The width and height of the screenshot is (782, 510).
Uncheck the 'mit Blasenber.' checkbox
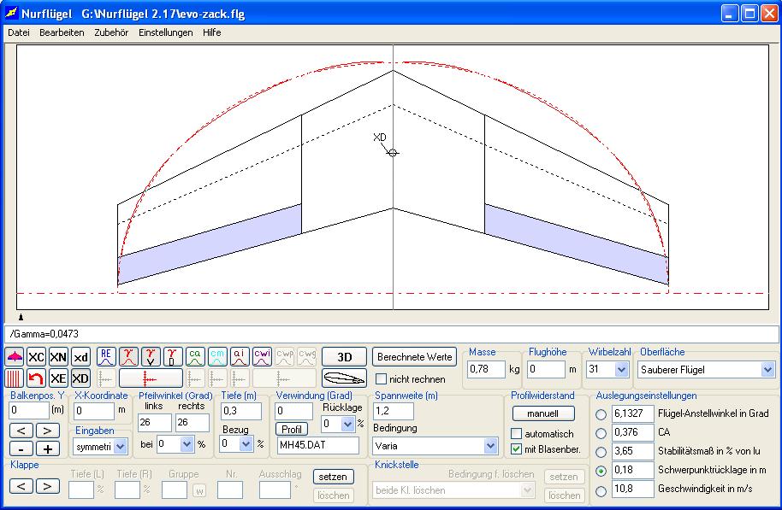[x=516, y=449]
